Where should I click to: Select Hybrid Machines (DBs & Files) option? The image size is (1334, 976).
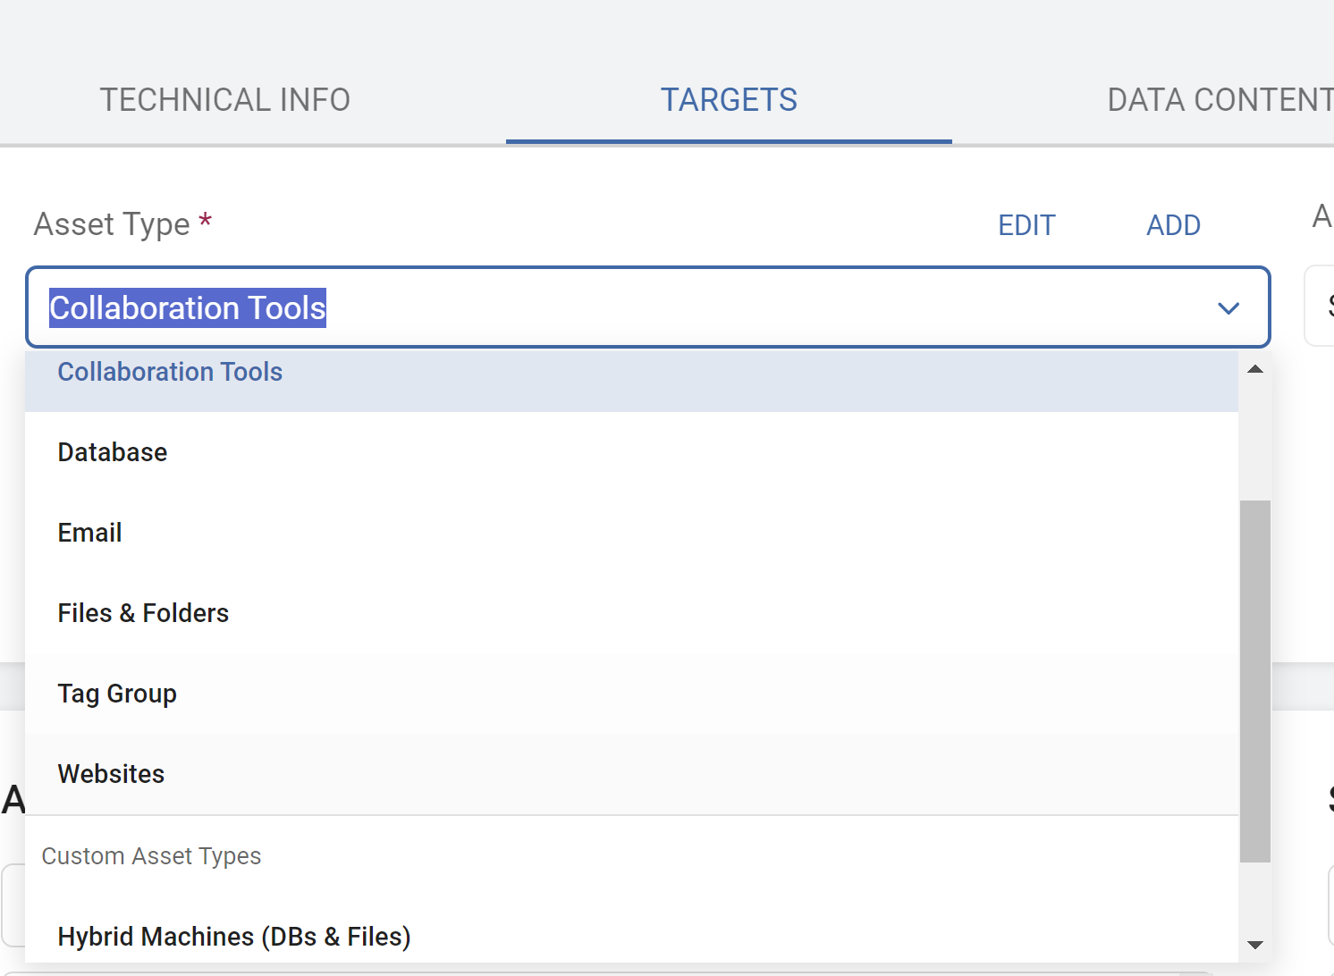point(234,937)
